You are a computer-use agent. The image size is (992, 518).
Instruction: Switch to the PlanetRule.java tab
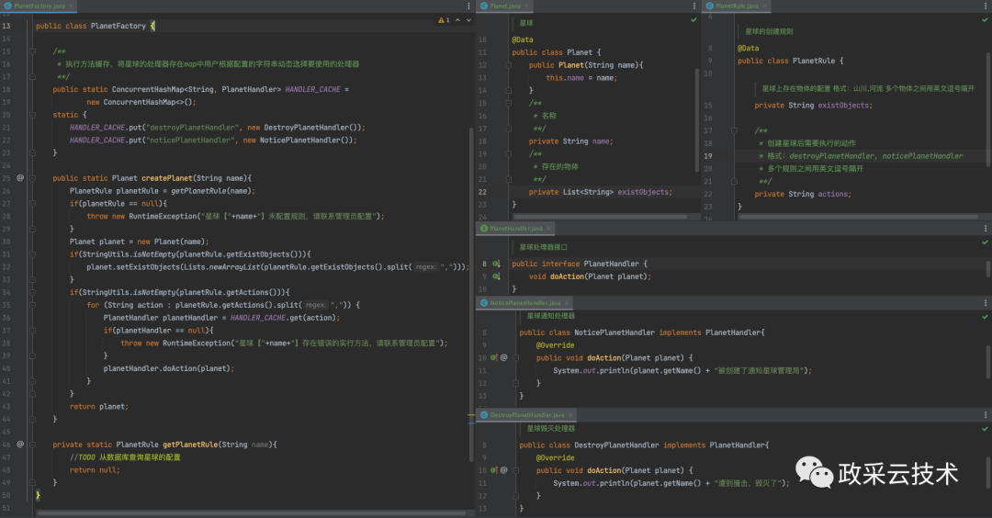coord(737,6)
